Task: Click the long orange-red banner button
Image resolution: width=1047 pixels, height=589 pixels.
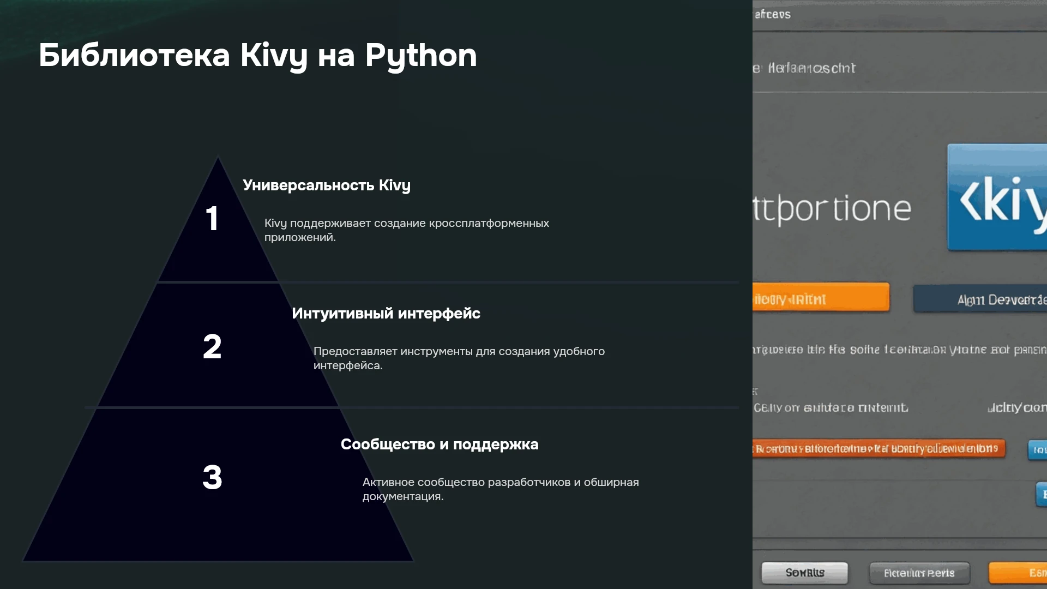Action: tap(878, 449)
